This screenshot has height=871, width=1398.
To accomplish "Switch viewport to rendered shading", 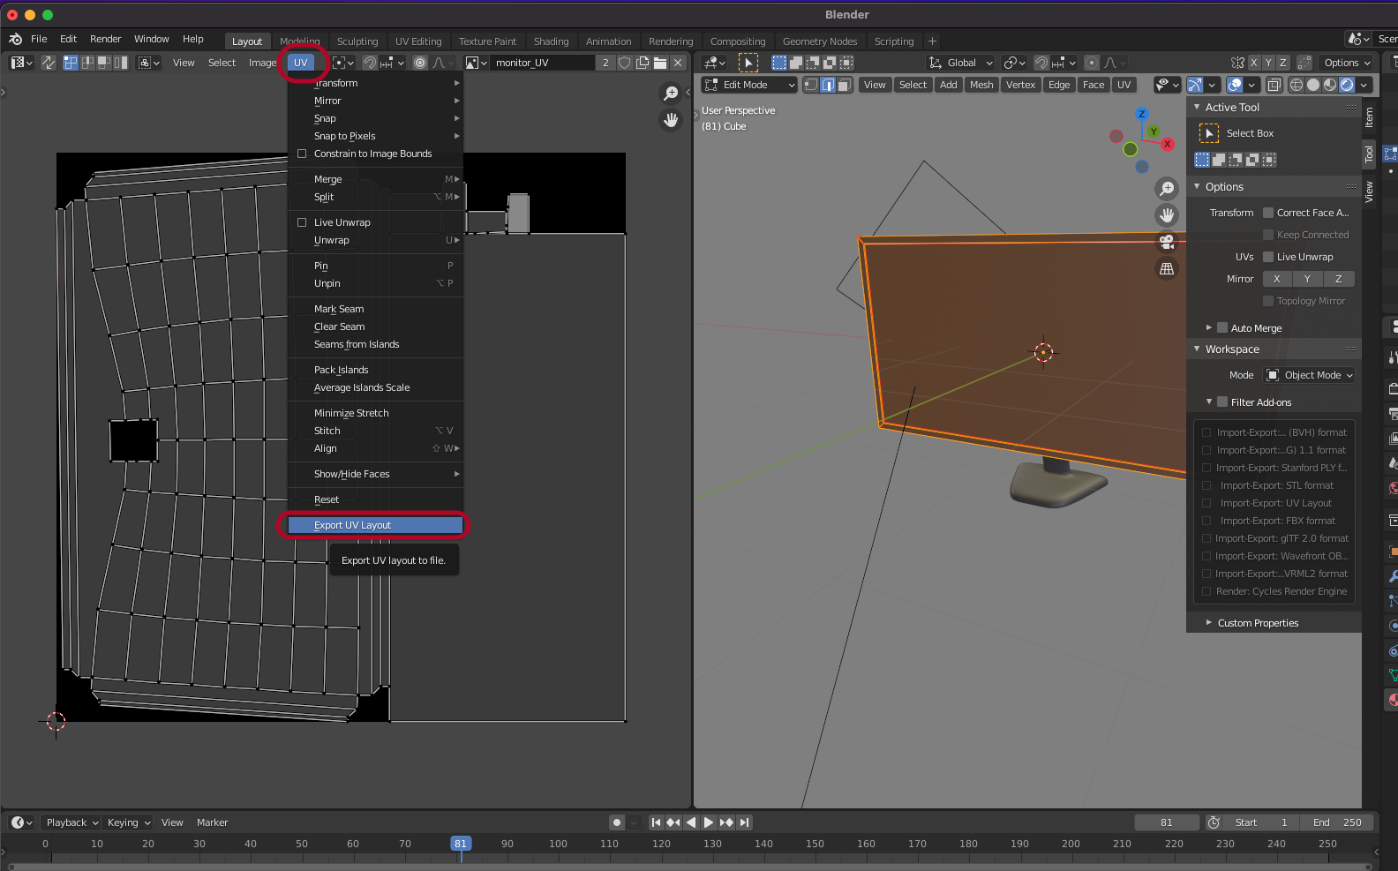I will tap(1347, 85).
